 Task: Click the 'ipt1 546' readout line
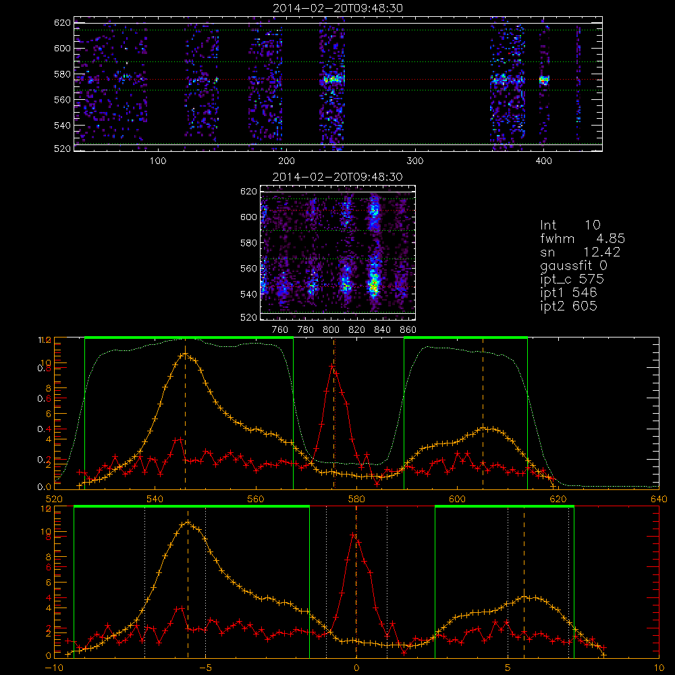tap(568, 293)
